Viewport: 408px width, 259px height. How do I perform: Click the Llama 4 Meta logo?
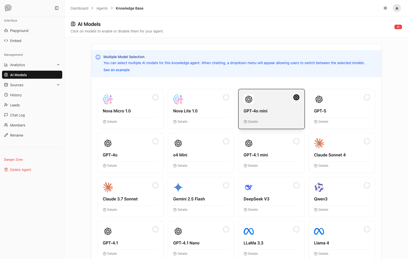[319, 231]
